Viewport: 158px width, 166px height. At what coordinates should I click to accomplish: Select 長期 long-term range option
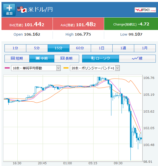point(66,58)
